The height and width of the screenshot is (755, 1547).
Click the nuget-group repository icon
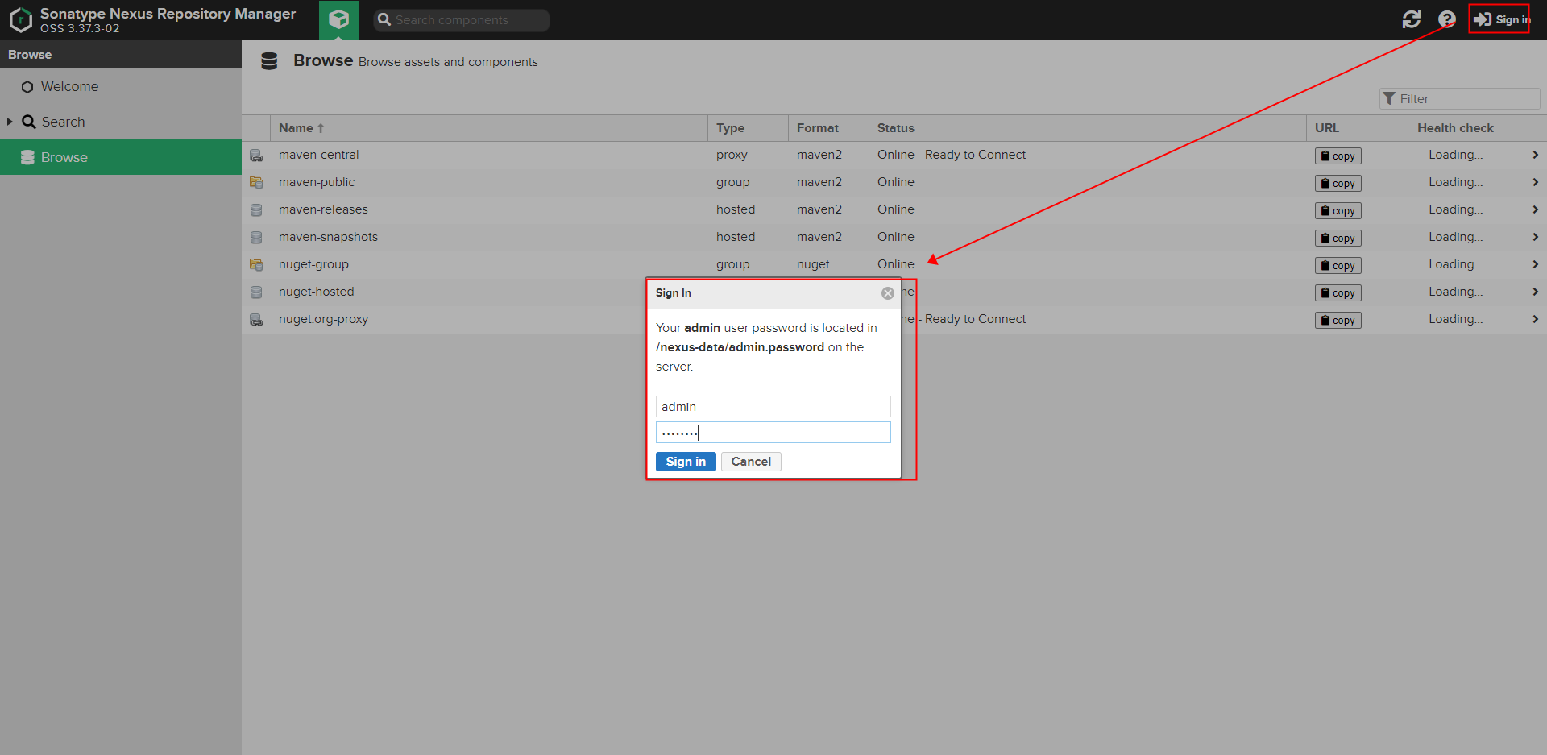(256, 265)
